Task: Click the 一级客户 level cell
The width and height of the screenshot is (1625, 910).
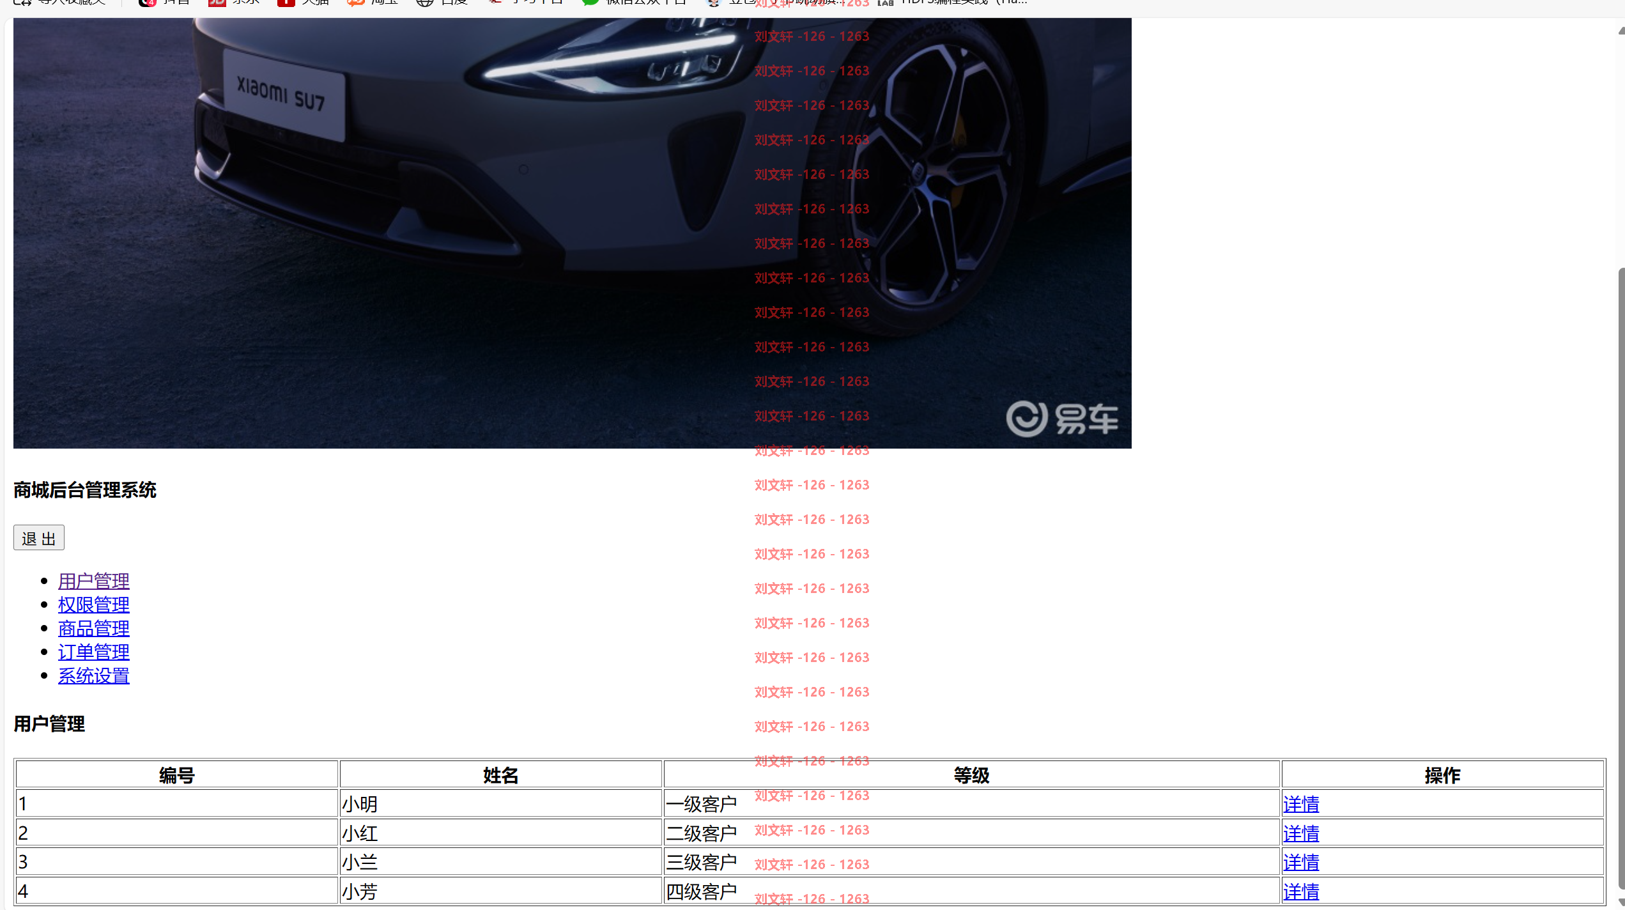Action: point(972,803)
